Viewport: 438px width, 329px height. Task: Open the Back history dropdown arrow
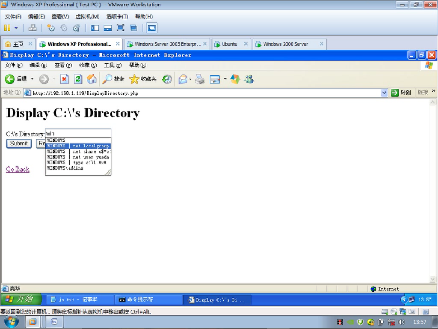(x=32, y=79)
